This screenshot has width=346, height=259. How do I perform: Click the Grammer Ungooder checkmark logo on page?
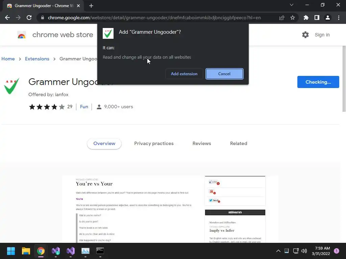click(12, 86)
